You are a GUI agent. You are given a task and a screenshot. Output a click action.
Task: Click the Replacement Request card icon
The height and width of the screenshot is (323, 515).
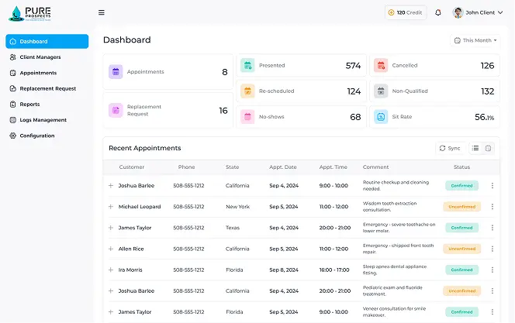click(116, 111)
